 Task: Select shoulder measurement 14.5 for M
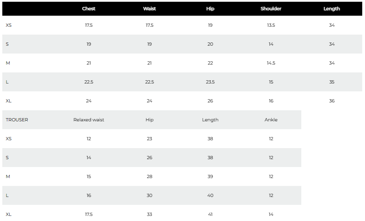271,63
